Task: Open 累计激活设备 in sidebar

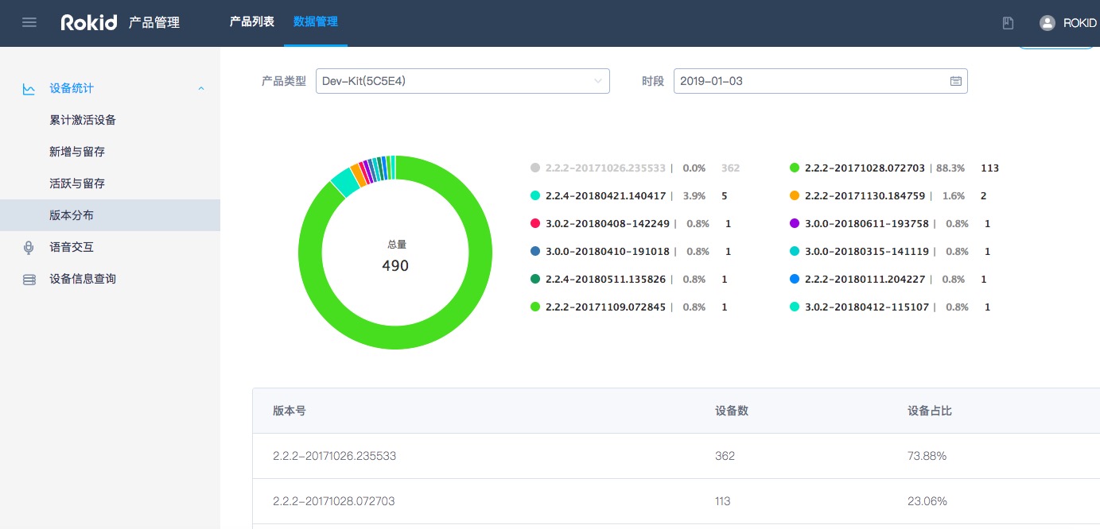Action: tap(83, 120)
